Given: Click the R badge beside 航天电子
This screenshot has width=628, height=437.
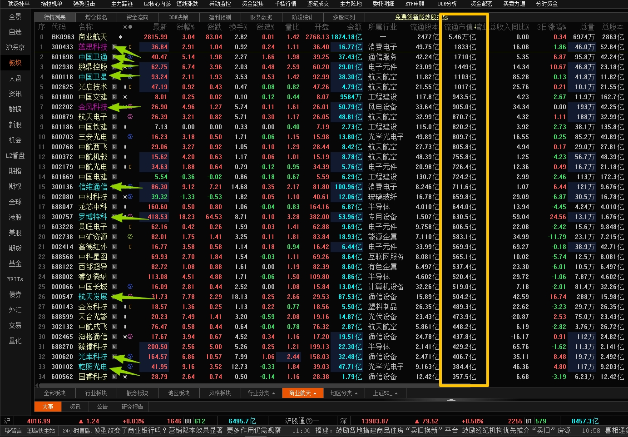Looking at the screenshot, I should [114, 117].
